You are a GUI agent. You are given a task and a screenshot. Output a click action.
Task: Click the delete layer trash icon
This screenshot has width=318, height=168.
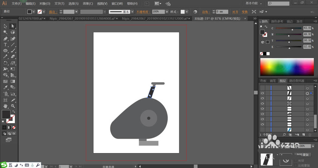(x=310, y=135)
